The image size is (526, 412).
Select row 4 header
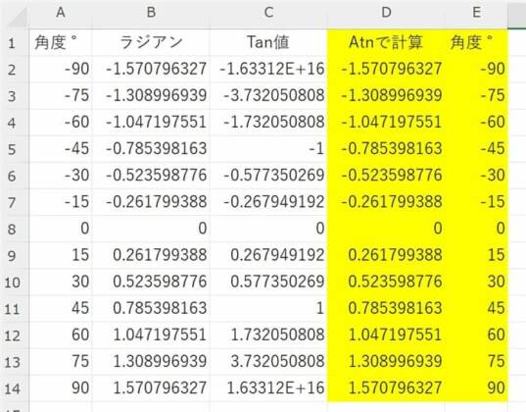(x=12, y=123)
